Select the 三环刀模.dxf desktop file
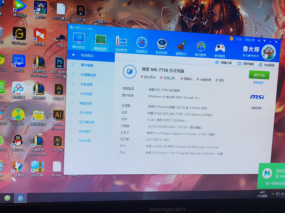285x213 pixels. point(61,11)
